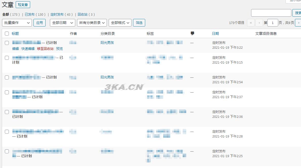Select the 下午2:54 post's checkbox

7,77
